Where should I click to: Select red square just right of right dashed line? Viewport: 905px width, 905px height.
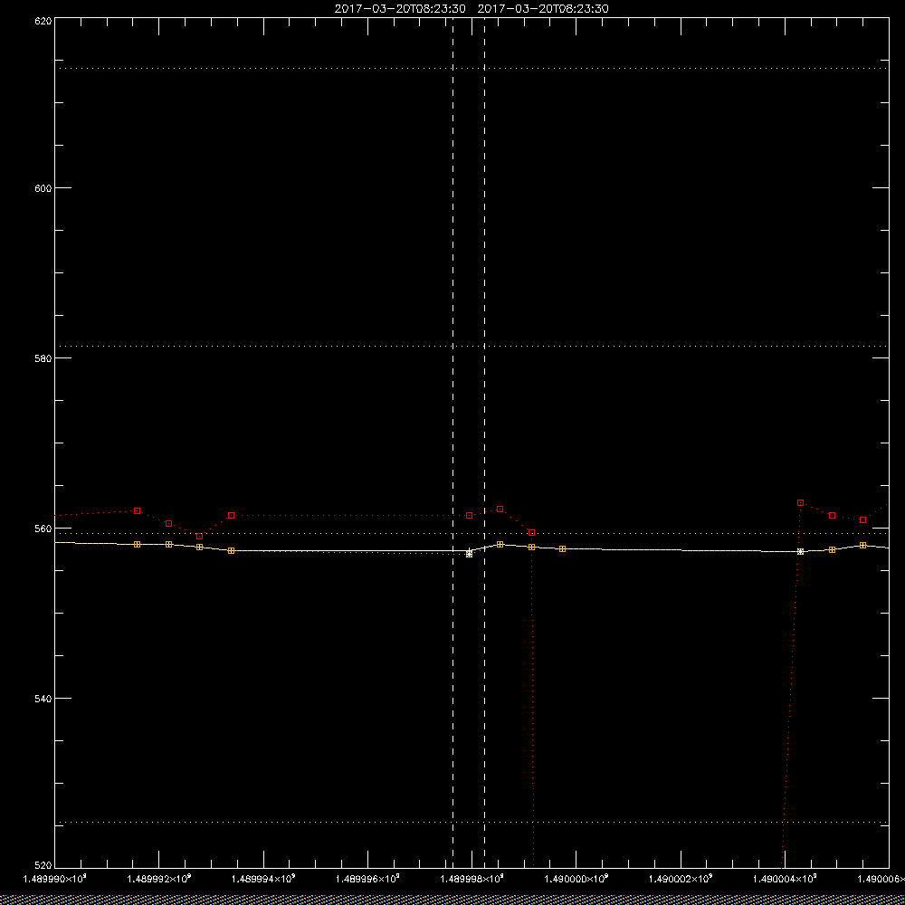point(500,509)
